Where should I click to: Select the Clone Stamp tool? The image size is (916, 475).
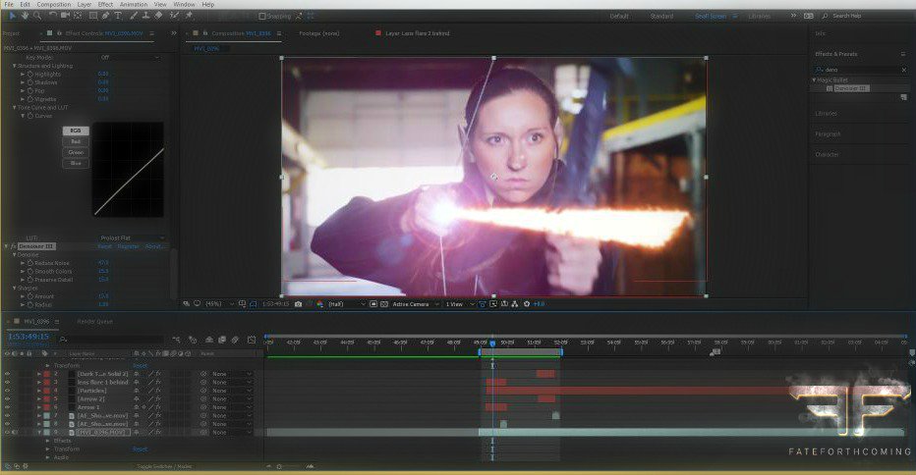pyautogui.click(x=146, y=16)
